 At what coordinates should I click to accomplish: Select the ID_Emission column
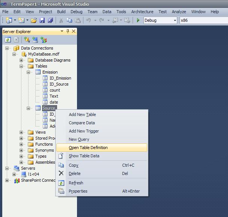click(x=60, y=78)
